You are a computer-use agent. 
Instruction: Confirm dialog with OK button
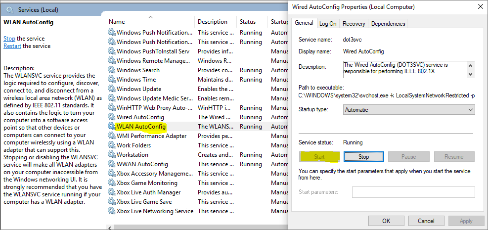386,221
